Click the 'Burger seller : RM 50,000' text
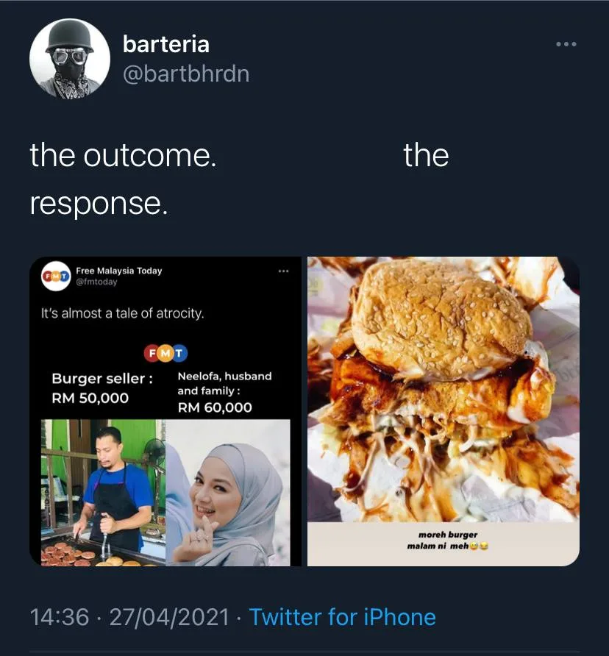This screenshot has height=656, width=609. 102,388
